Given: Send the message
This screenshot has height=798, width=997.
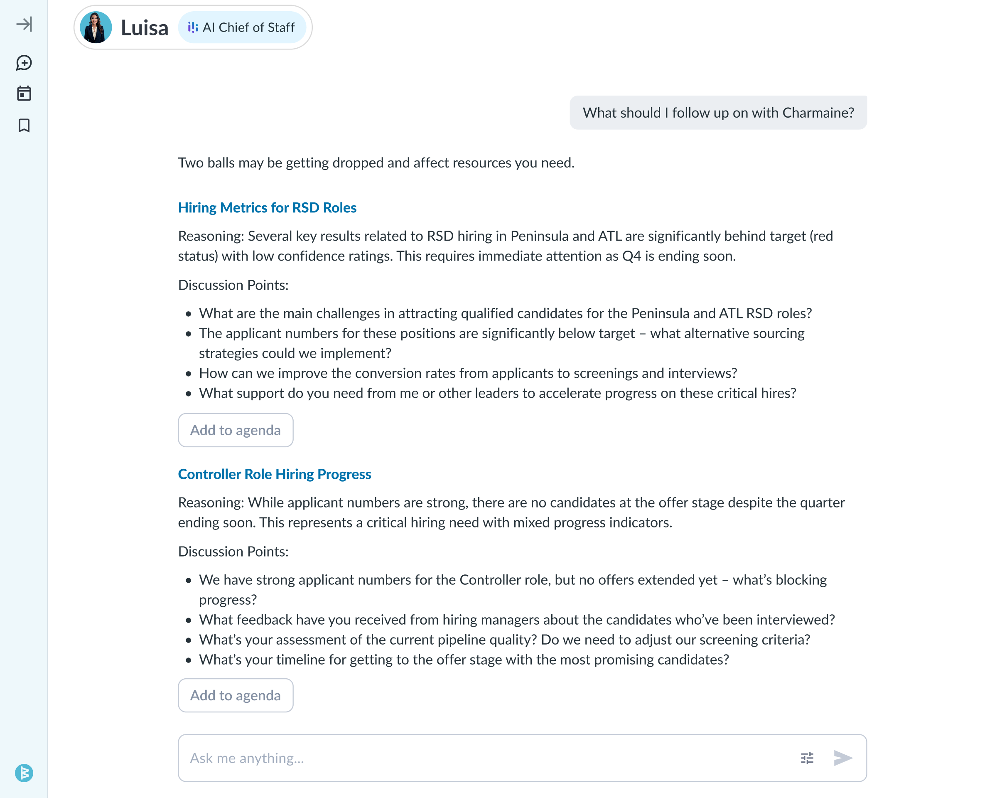Looking at the screenshot, I should (x=842, y=758).
